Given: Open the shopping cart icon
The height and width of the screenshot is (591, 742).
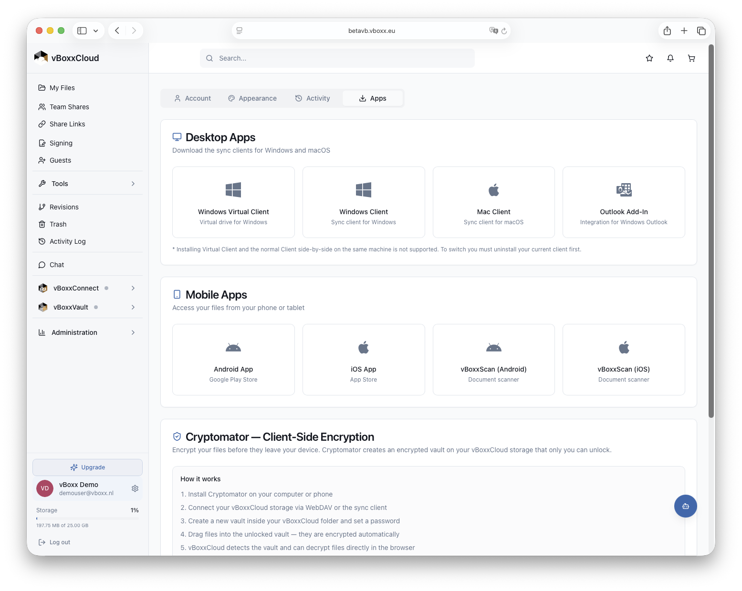Looking at the screenshot, I should 691,58.
